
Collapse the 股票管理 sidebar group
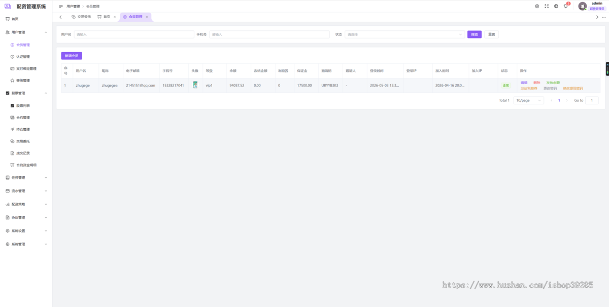pyautogui.click(x=46, y=93)
